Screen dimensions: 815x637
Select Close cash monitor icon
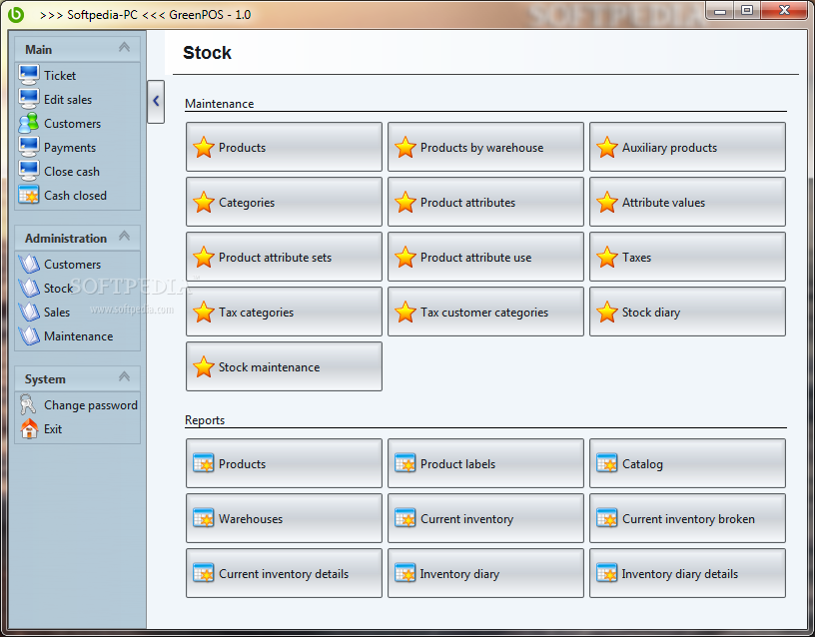[x=29, y=171]
